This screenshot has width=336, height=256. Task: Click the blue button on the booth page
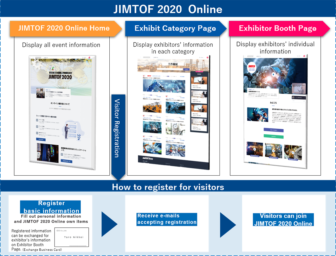click(x=274, y=130)
